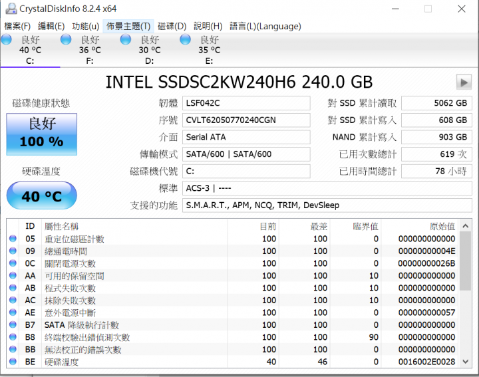Click status dot for attribute B7
479x377 pixels.
13,324
